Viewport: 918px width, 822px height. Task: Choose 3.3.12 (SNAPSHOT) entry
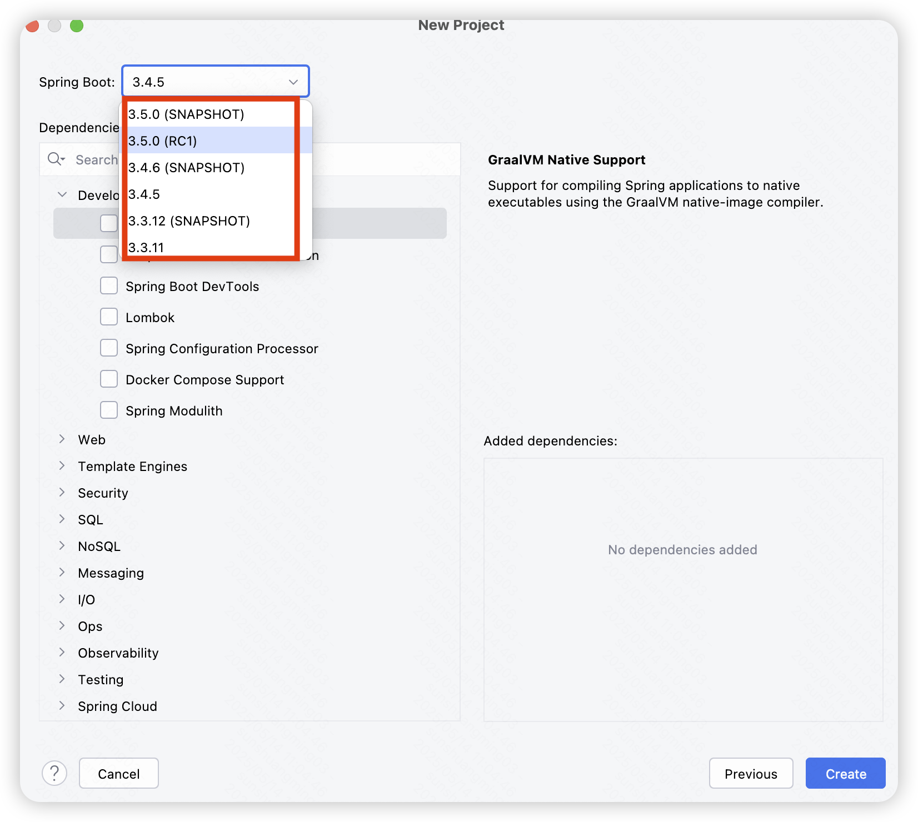tap(217, 220)
